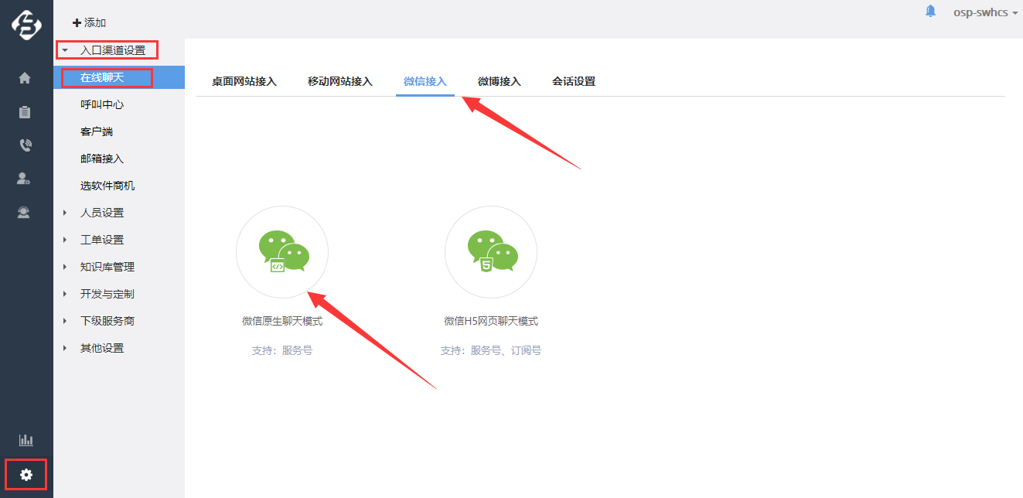Click the notification bell icon

pos(930,12)
